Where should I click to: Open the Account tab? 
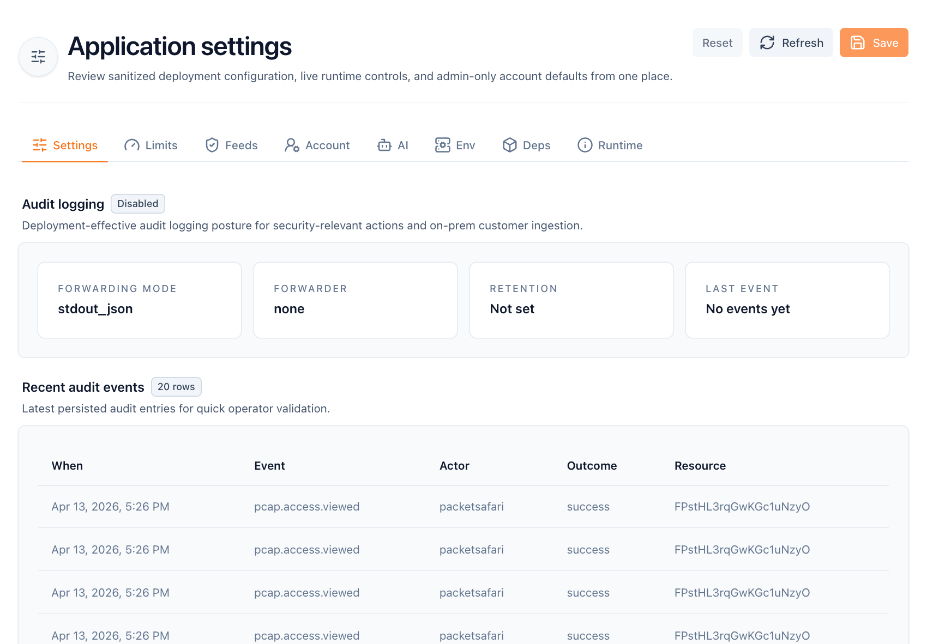pyautogui.click(x=317, y=145)
